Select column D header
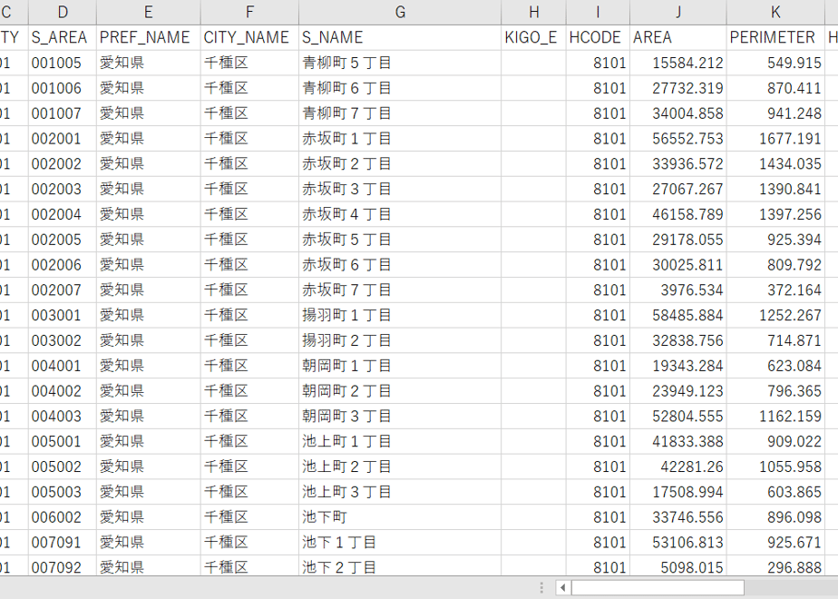 63,13
